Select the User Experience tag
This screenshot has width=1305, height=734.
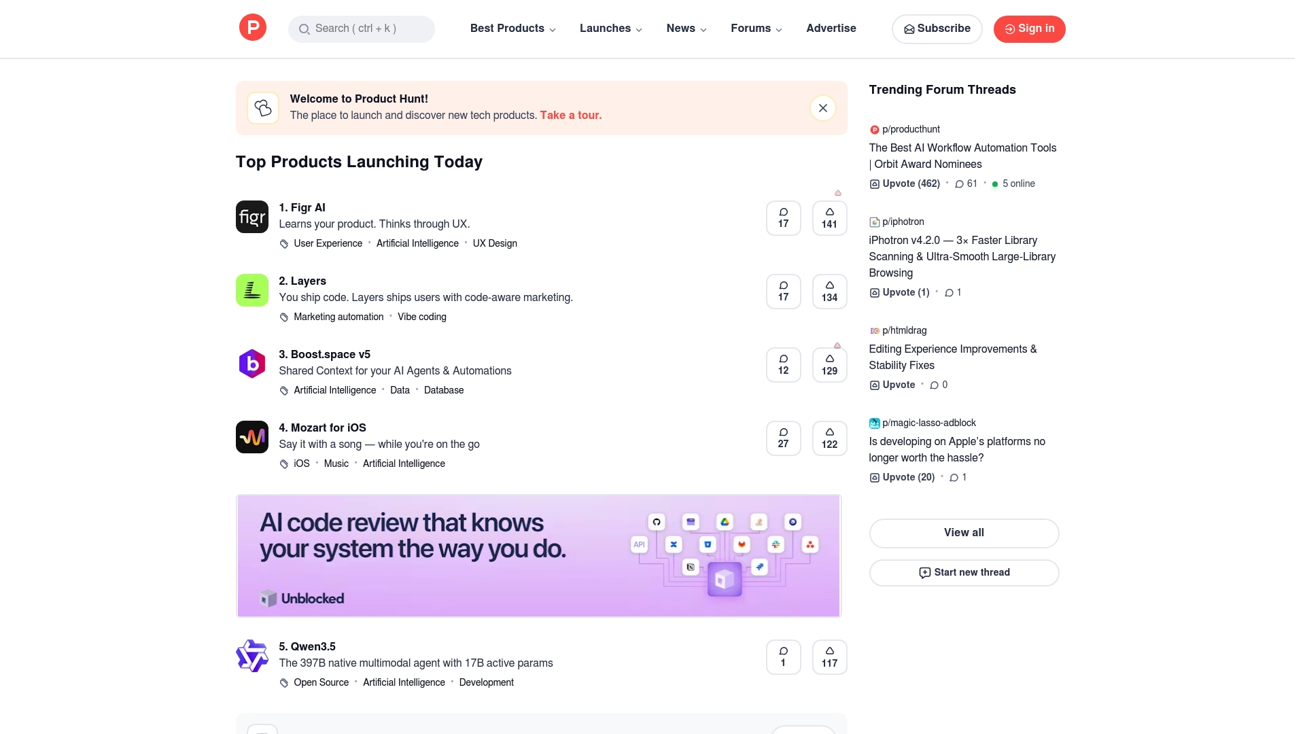click(x=328, y=243)
